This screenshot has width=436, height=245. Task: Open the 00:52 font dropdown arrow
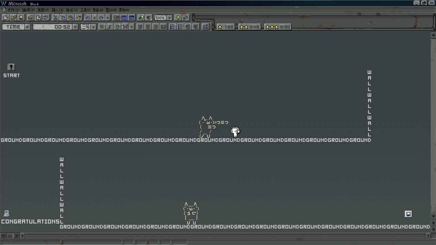[75, 27]
